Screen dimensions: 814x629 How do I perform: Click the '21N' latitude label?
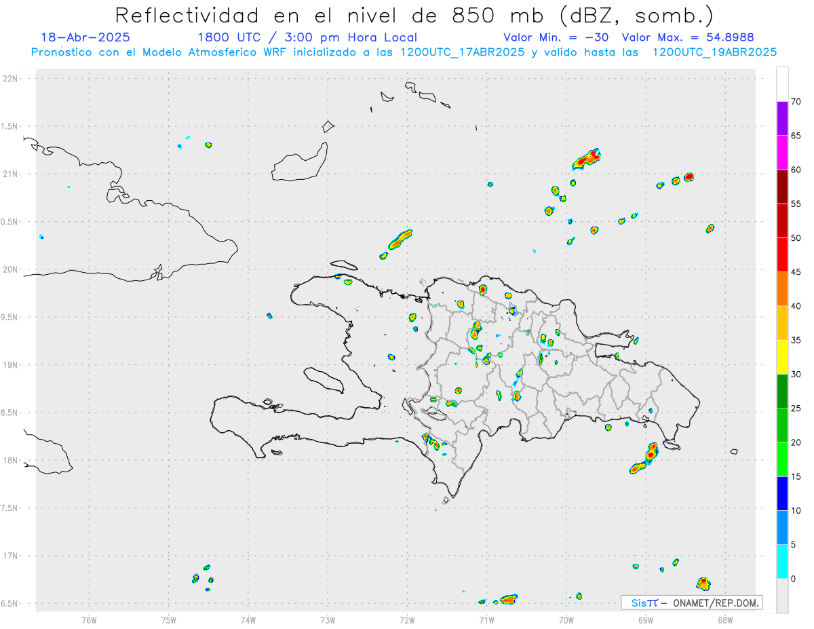[x=11, y=174]
